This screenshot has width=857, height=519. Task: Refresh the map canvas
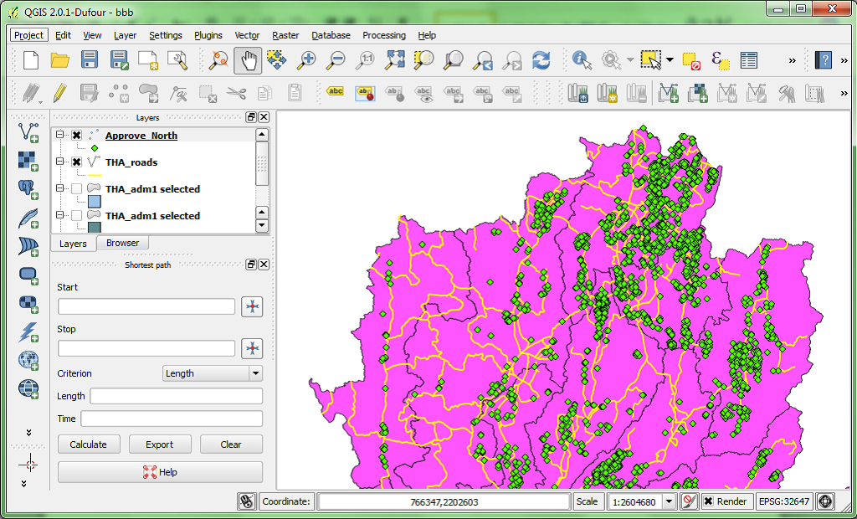coord(541,60)
